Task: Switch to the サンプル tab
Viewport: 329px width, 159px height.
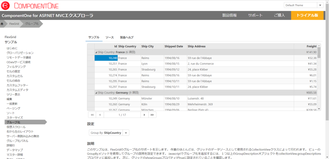Action: (x=94, y=37)
